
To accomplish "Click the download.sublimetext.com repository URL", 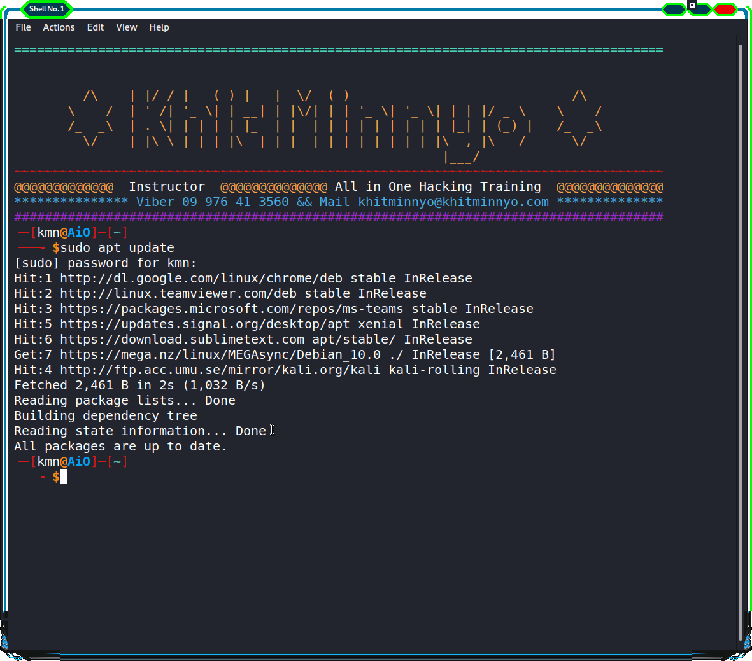I will coord(182,339).
